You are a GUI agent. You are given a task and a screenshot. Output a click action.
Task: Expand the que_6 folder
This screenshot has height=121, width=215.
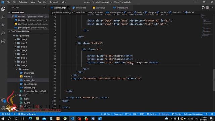coord(24,58)
